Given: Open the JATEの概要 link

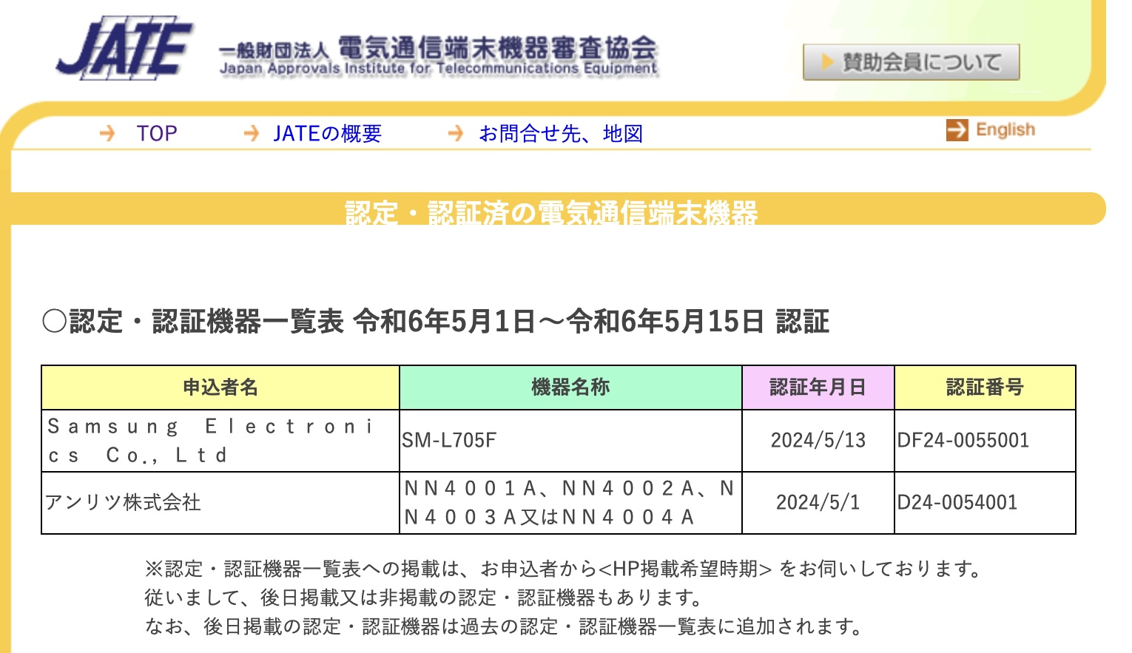Looking at the screenshot, I should 327,134.
